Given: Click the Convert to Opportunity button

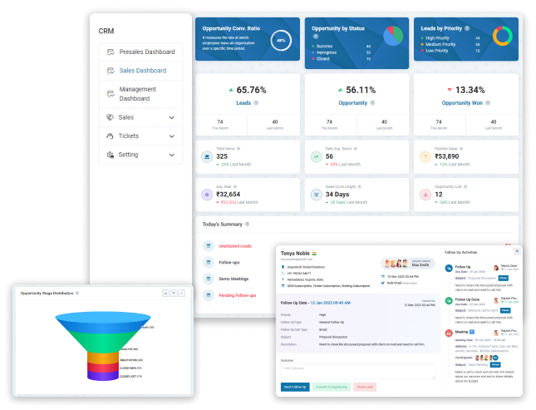Looking at the screenshot, I should pyautogui.click(x=331, y=387).
